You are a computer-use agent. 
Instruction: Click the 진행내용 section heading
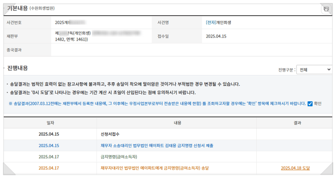click(17, 68)
